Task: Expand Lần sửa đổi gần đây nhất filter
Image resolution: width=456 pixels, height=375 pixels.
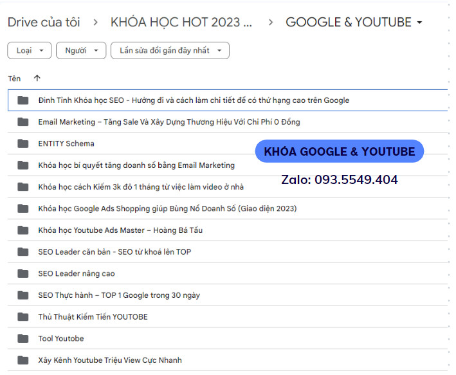Action: 170,50
